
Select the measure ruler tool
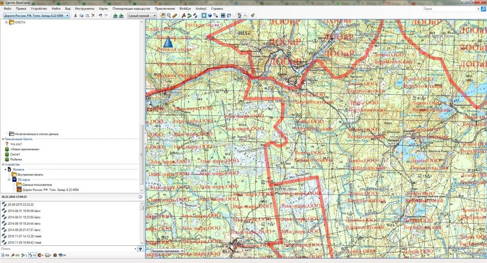click(175, 15)
